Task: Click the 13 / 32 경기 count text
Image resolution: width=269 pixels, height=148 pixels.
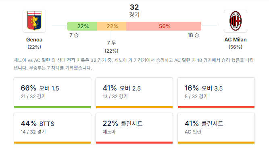Action: (x=115, y=97)
